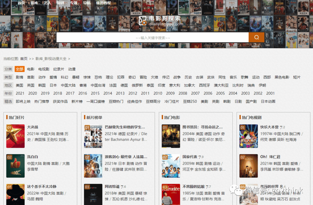Filter by year 2021
313x205 pixels.
(20, 93)
